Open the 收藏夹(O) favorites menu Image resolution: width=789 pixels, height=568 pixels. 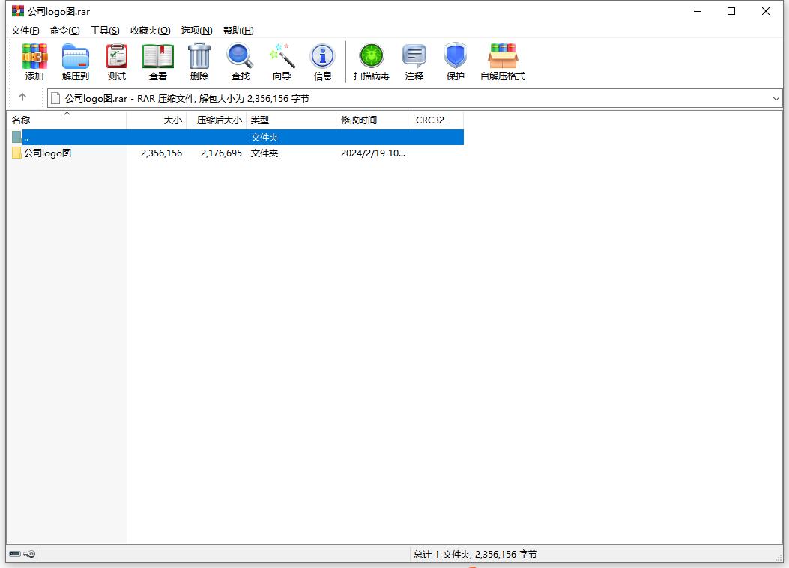coord(150,31)
